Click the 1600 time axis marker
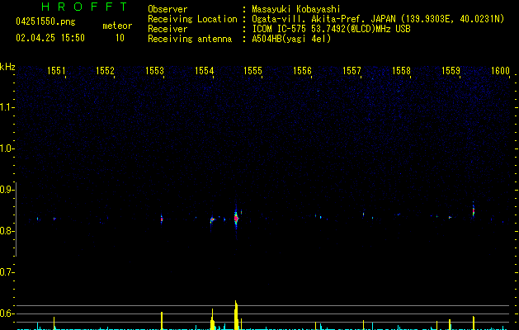This screenshot has width=519, height=330. click(500, 71)
